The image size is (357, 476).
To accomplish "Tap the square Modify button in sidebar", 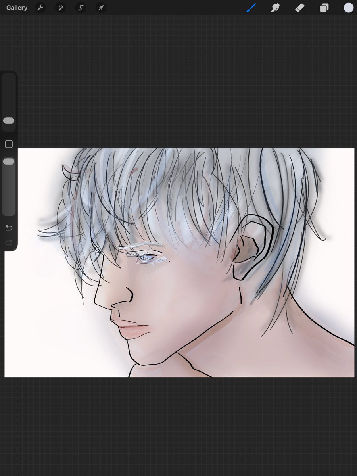I will click(x=9, y=144).
